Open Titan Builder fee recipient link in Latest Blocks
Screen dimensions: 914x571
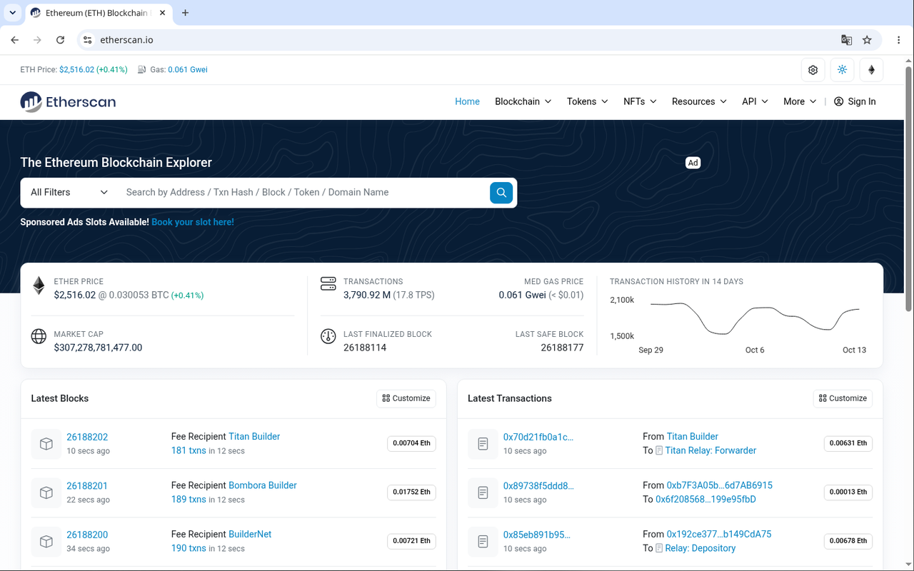click(x=254, y=437)
